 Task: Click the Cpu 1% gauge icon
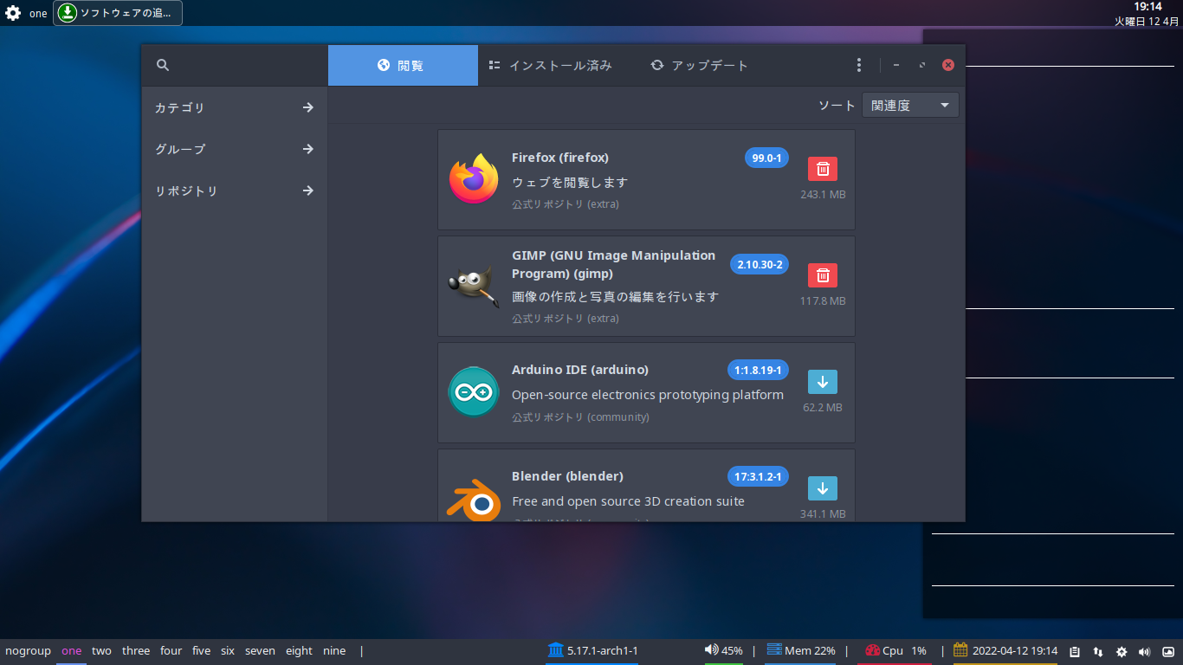pyautogui.click(x=872, y=650)
